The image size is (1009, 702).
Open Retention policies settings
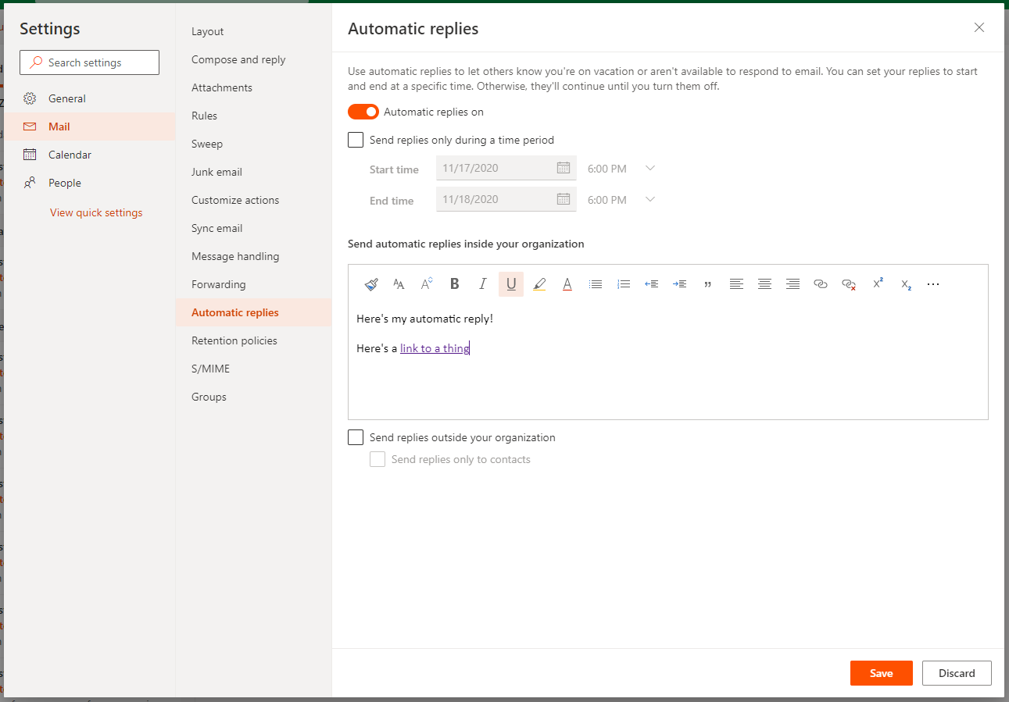[x=253, y=340]
